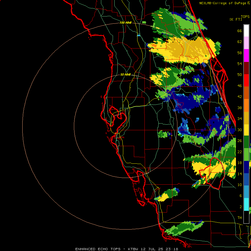Image resolution: width=251 pixels, height=251 pixels.
Task: Click the small orange echo top patch
Action: [154, 46]
